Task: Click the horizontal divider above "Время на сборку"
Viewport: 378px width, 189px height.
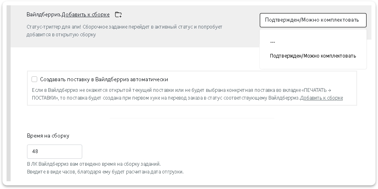Action: (192, 118)
